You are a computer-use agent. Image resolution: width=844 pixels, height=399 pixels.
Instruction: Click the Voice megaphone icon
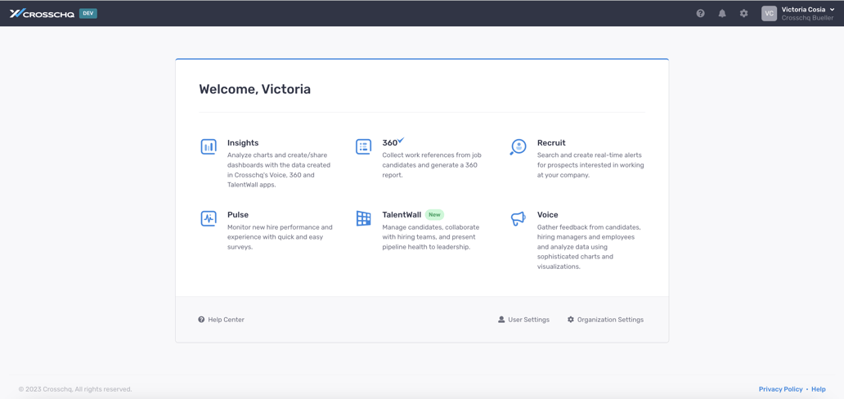[x=518, y=218]
